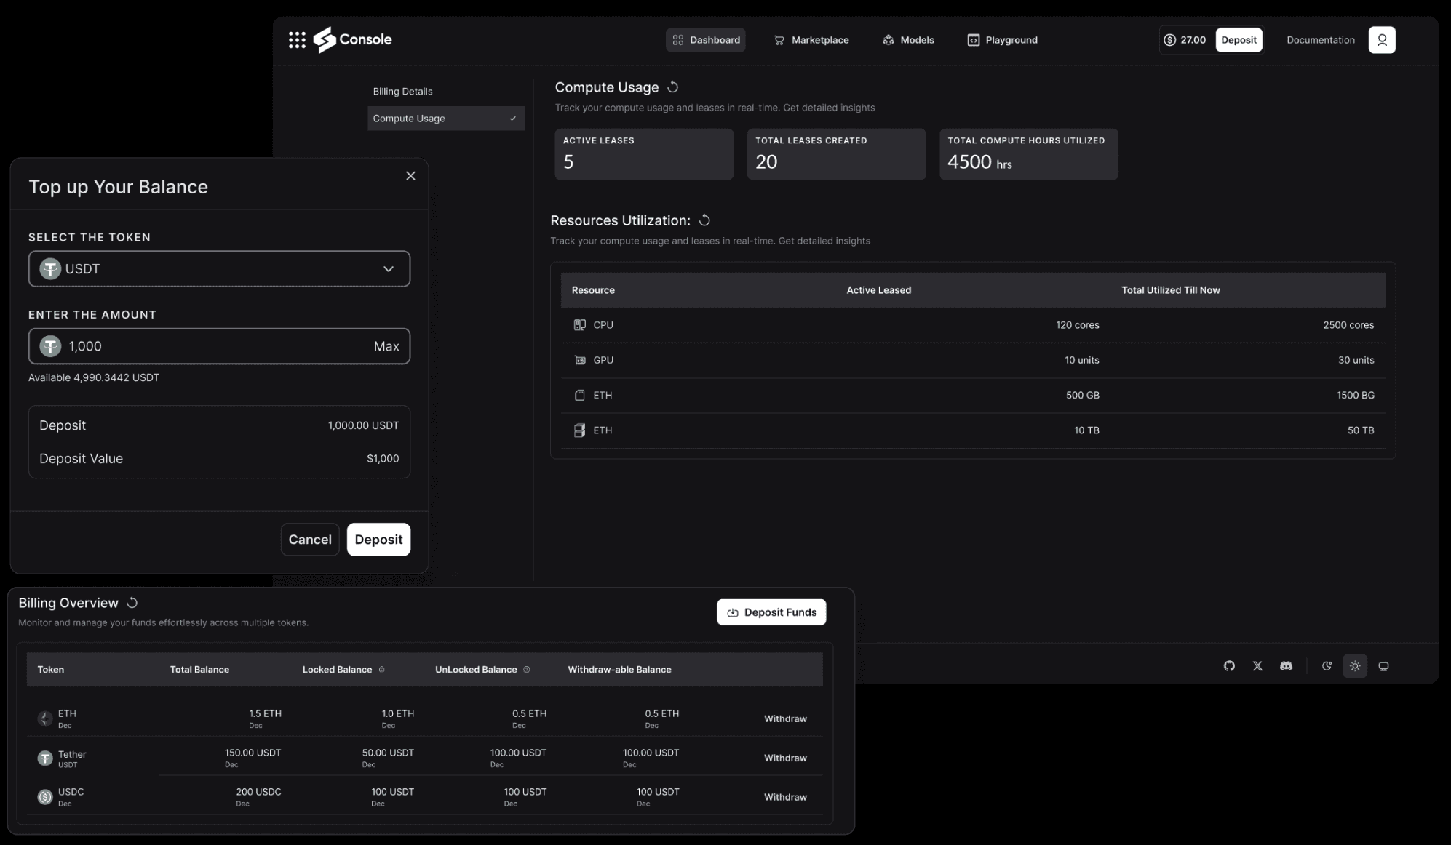Open the user profile avatar
This screenshot has width=1451, height=845.
pyautogui.click(x=1381, y=40)
